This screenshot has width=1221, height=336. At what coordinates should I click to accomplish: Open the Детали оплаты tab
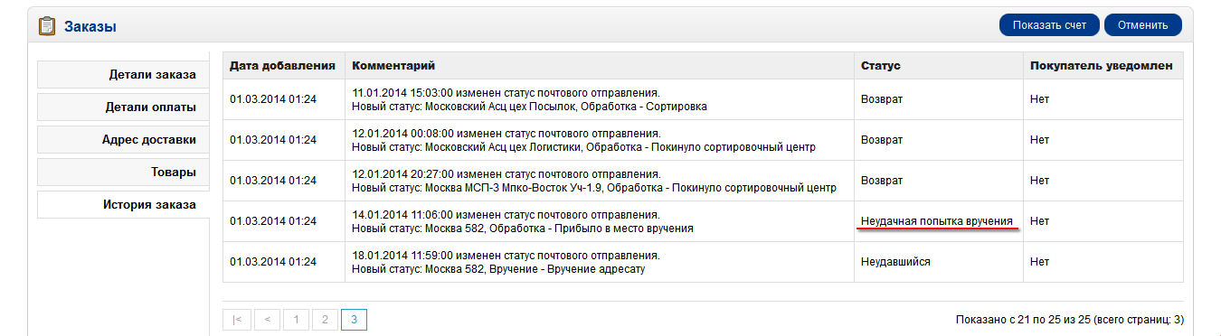click(x=123, y=107)
